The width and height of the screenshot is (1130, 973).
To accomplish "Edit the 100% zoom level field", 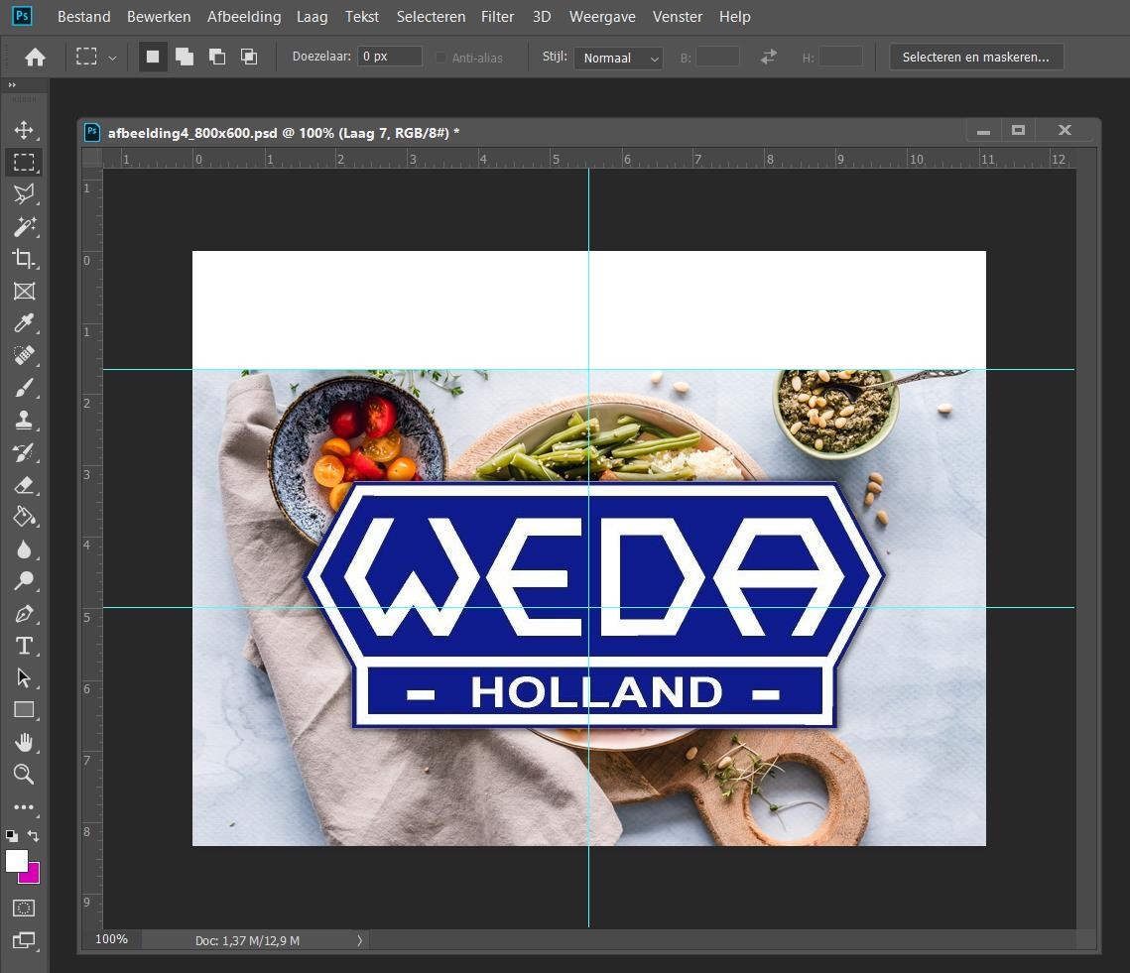I will click(112, 939).
